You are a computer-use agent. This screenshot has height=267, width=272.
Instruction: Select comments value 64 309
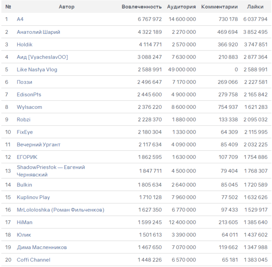coord(229,132)
